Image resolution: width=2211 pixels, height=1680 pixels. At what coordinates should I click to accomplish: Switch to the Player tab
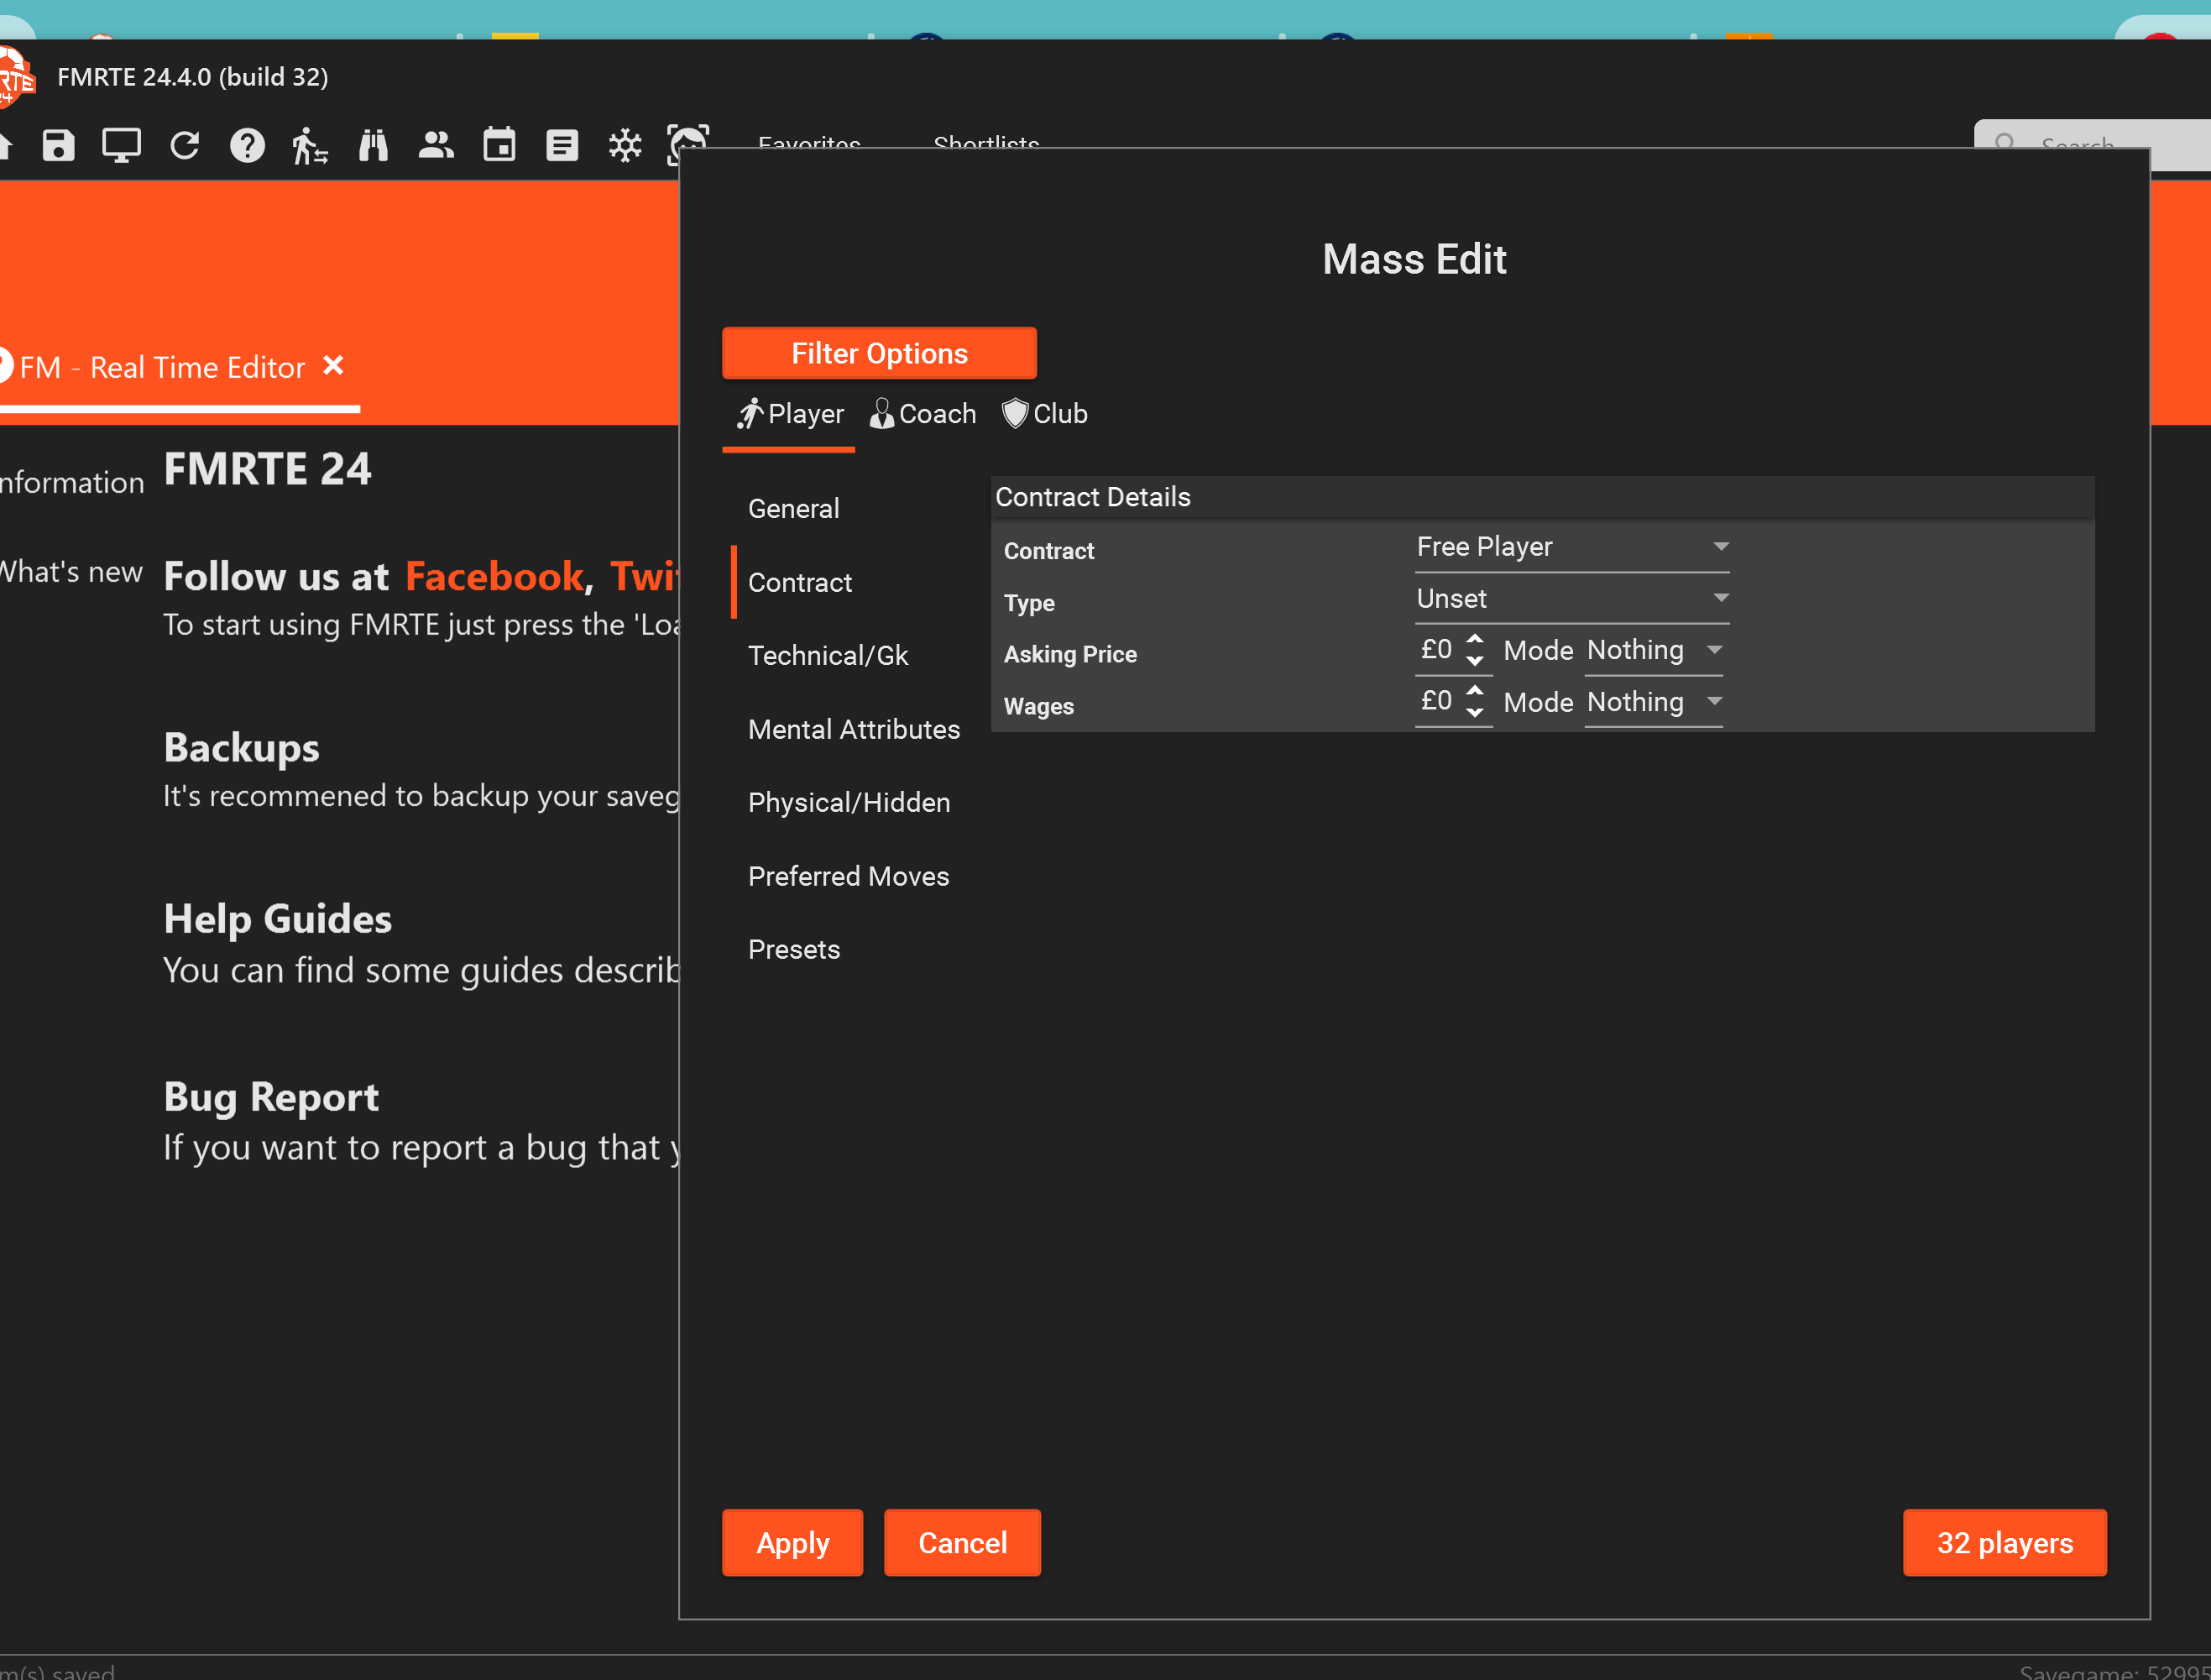pos(789,414)
